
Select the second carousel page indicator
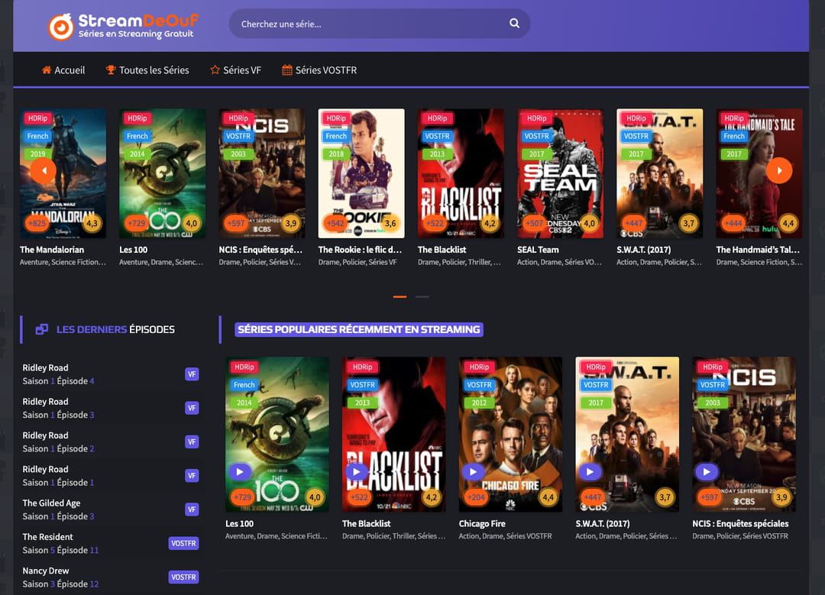coord(422,296)
